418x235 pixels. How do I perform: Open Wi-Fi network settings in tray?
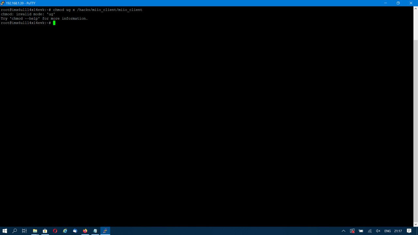(x=370, y=231)
